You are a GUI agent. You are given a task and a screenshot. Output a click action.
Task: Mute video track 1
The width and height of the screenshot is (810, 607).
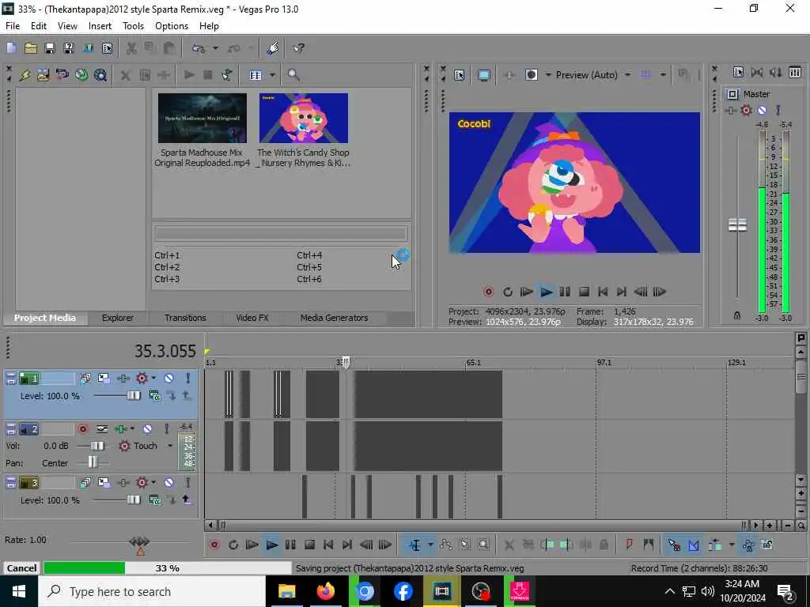pos(169,379)
